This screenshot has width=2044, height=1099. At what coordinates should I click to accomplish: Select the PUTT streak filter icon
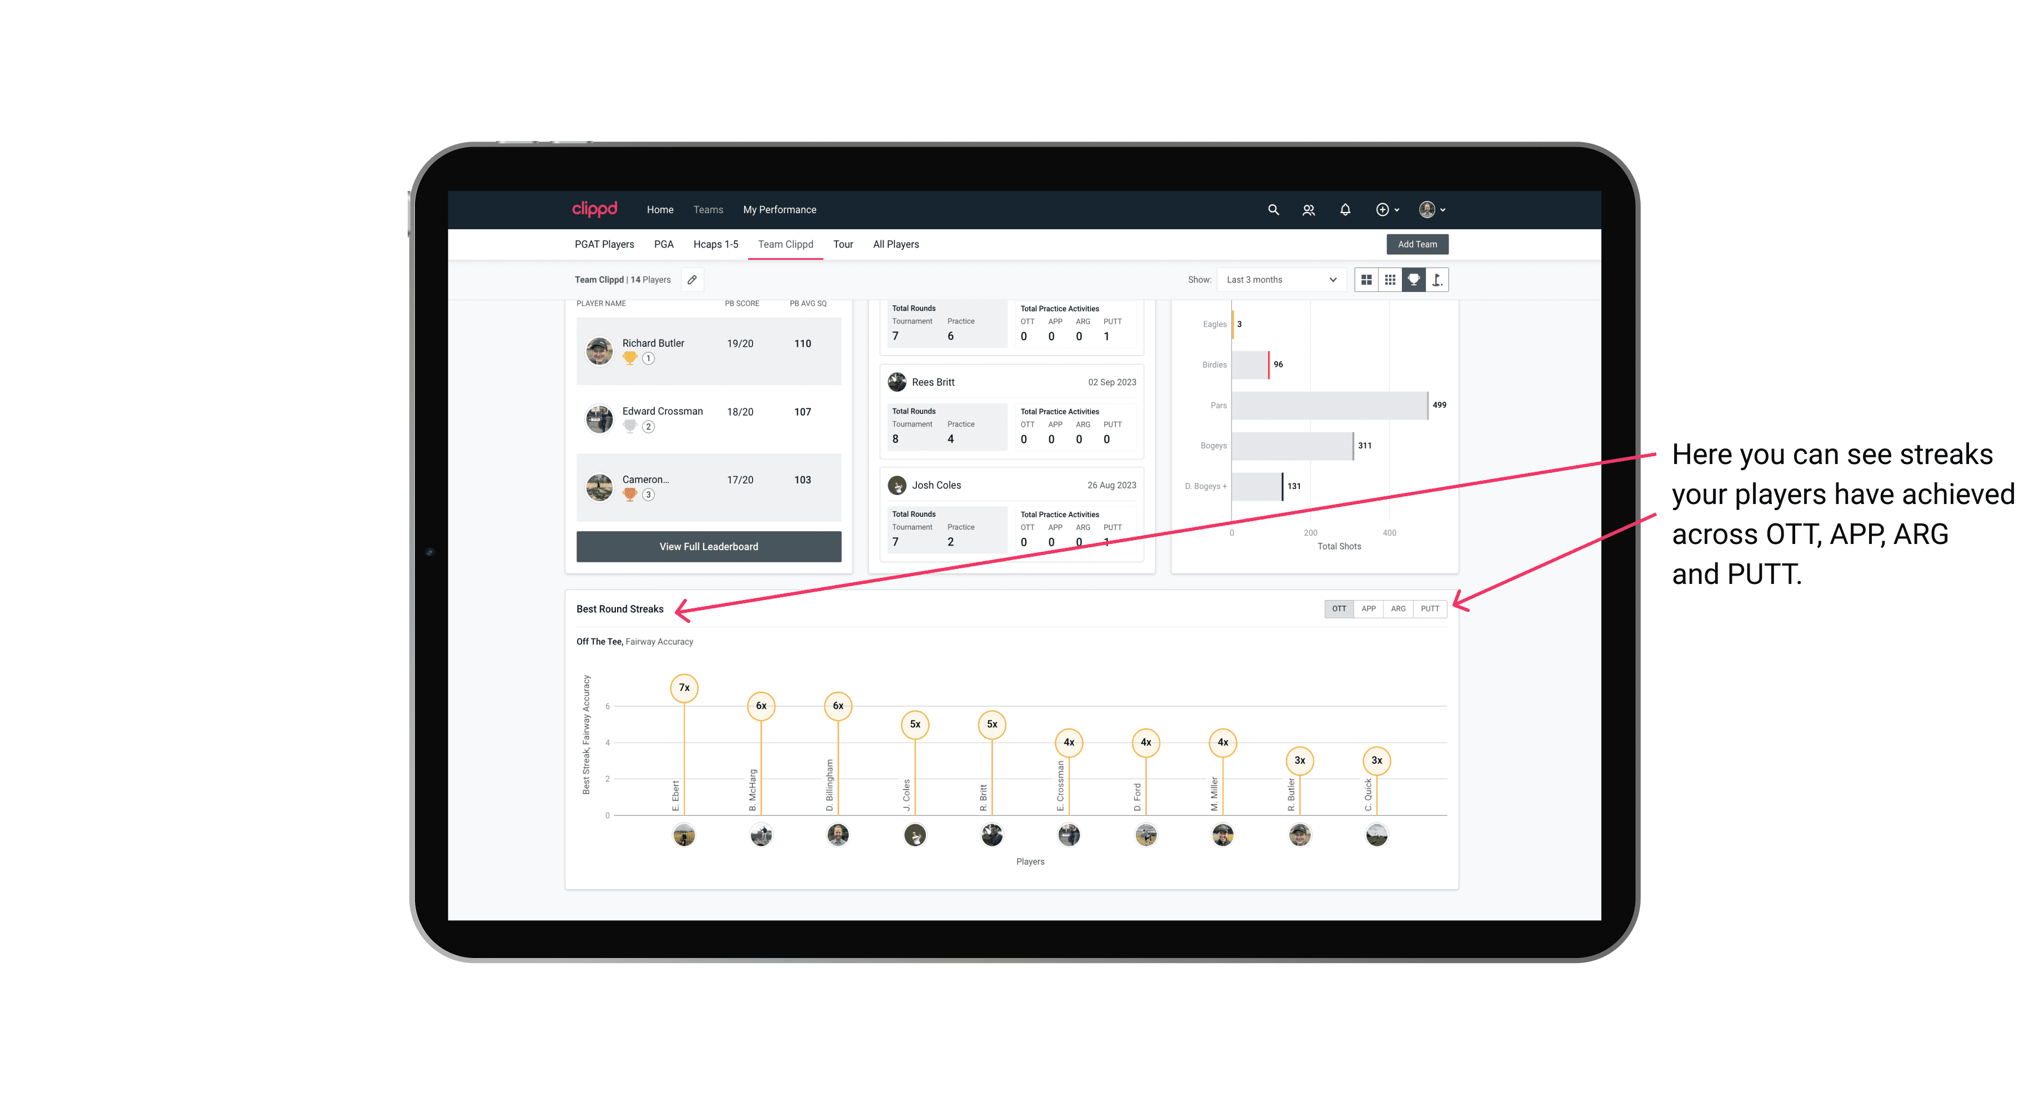(1431, 608)
